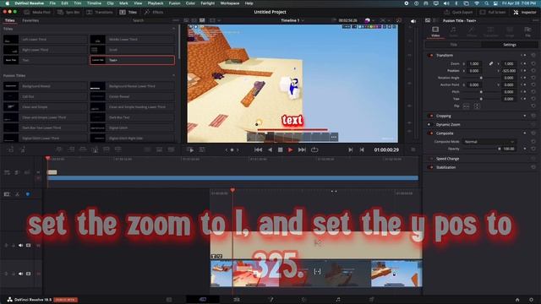Image resolution: width=541 pixels, height=304 pixels.
Task: Click the Zoom X value field
Action: [475, 64]
